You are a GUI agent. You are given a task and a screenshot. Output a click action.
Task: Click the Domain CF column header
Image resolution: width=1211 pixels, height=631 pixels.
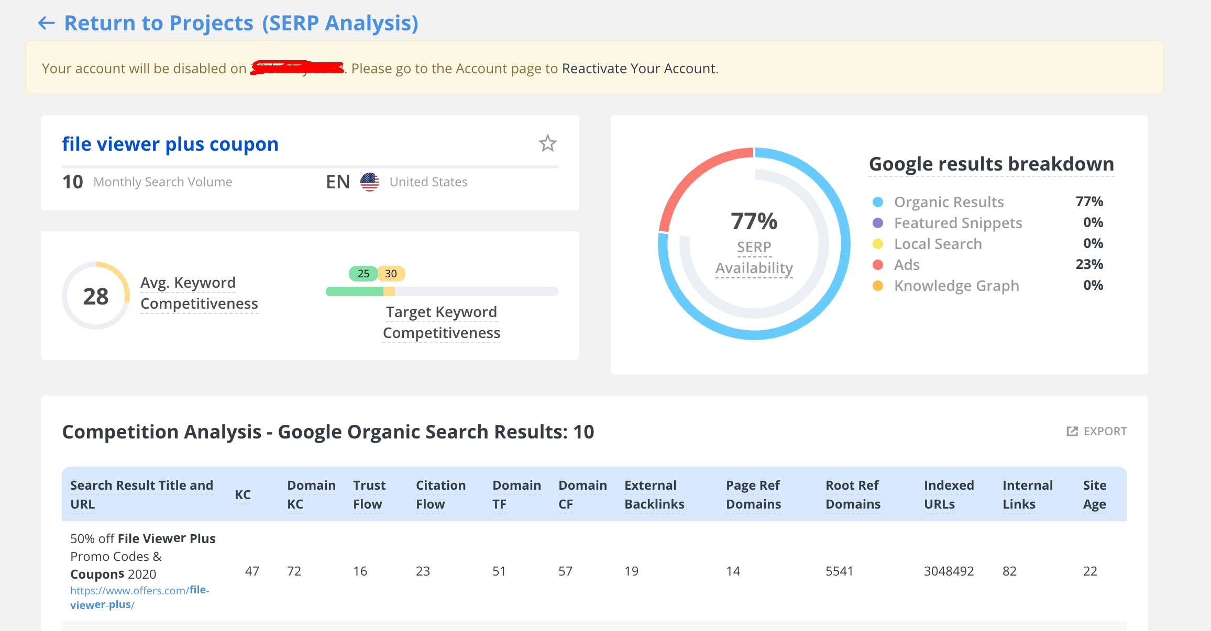coord(582,494)
